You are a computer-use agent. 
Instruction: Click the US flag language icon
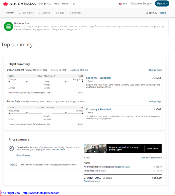pyautogui.click(x=120, y=4)
